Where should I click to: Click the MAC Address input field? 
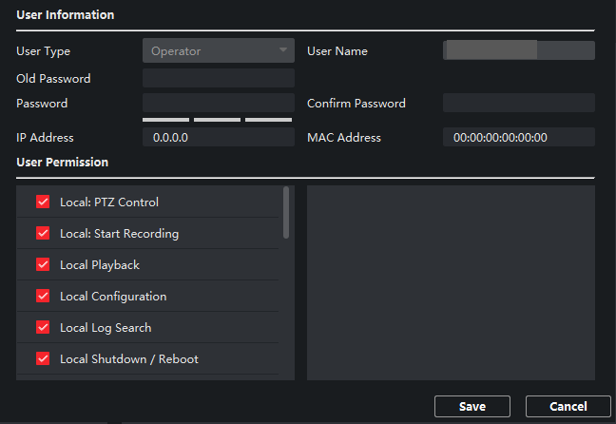pos(519,137)
